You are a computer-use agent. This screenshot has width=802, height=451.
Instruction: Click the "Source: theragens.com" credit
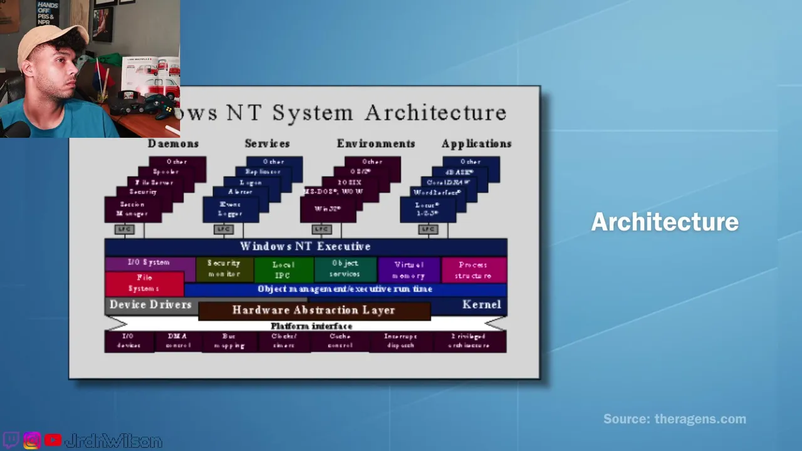(x=675, y=419)
